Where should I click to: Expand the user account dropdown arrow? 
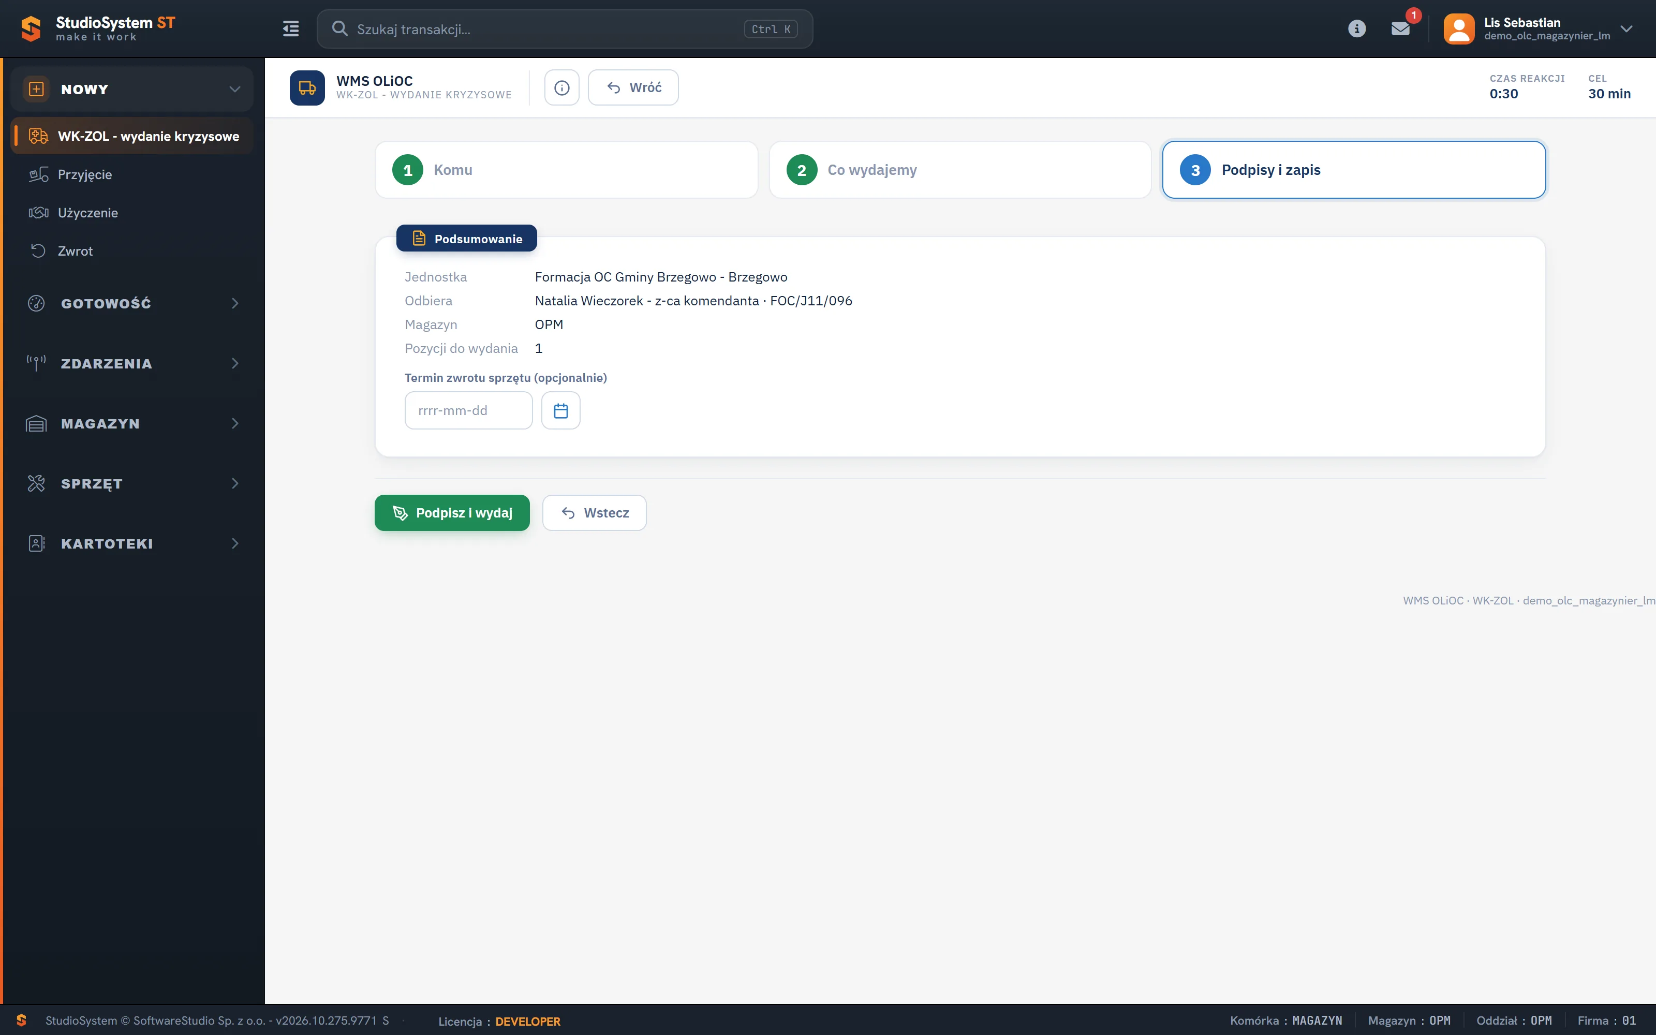click(x=1627, y=29)
